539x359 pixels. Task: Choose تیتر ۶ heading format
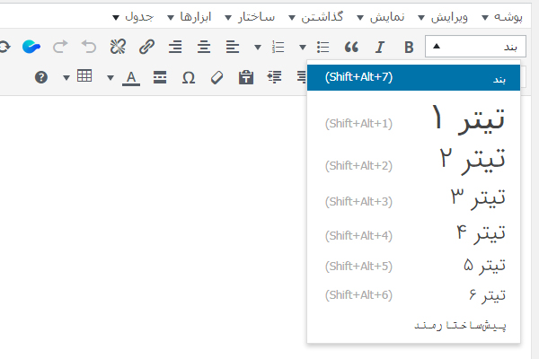[413, 295]
